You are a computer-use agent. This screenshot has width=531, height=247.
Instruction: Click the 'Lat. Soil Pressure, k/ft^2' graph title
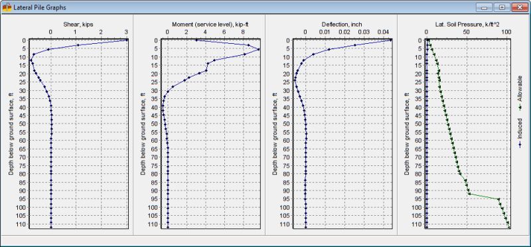point(467,25)
